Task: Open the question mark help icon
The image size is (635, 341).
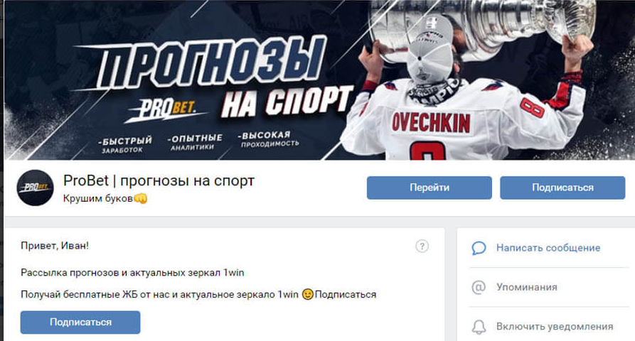Action: tap(422, 246)
